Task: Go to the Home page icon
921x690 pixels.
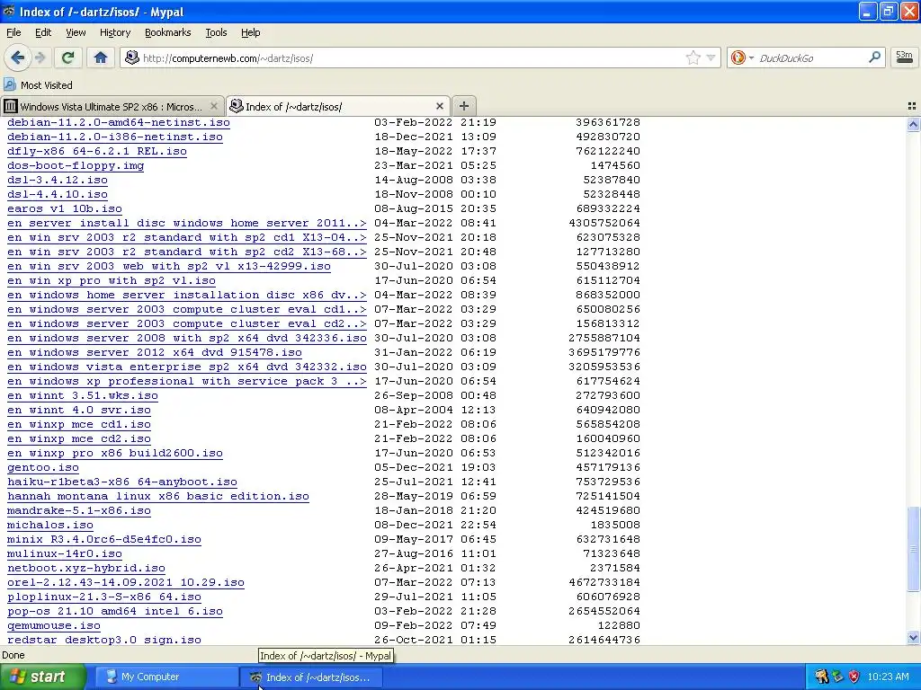Action: coord(101,57)
